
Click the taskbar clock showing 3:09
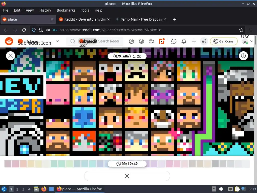click(x=252, y=189)
